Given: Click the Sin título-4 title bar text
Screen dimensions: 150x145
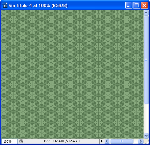Looking at the screenshot, I should coord(38,5).
